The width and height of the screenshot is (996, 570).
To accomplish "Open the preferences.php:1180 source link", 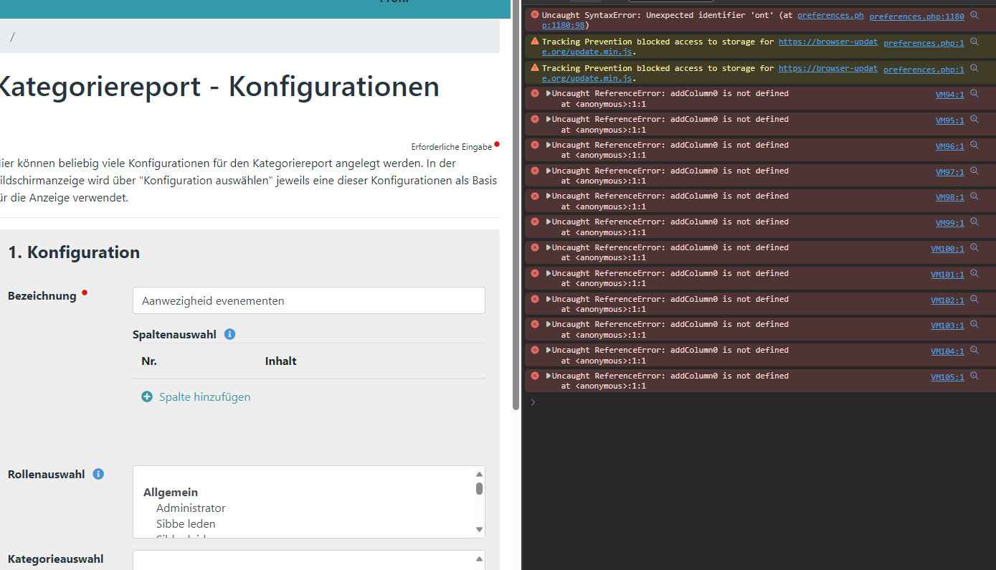I will tap(917, 16).
